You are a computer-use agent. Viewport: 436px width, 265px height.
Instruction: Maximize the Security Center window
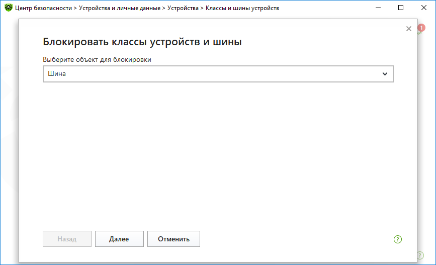(401, 8)
